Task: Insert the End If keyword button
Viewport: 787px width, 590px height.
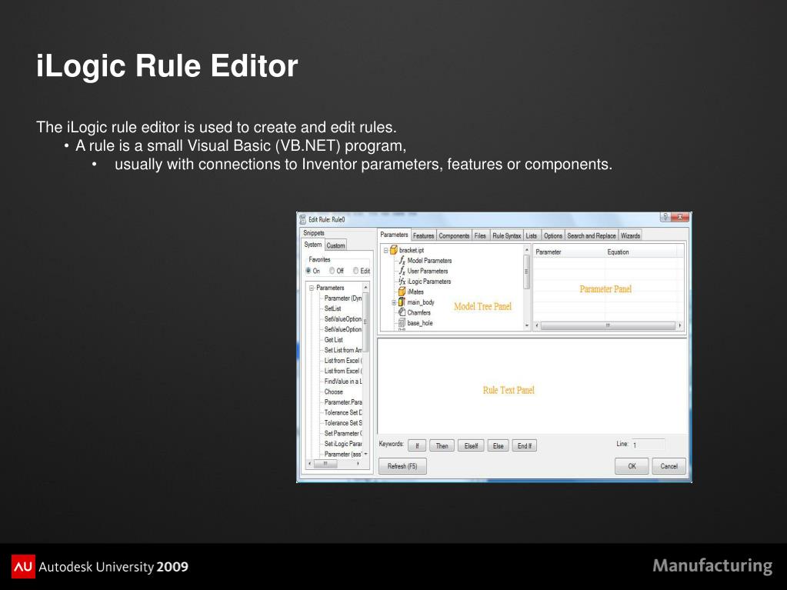Action: 524,445
